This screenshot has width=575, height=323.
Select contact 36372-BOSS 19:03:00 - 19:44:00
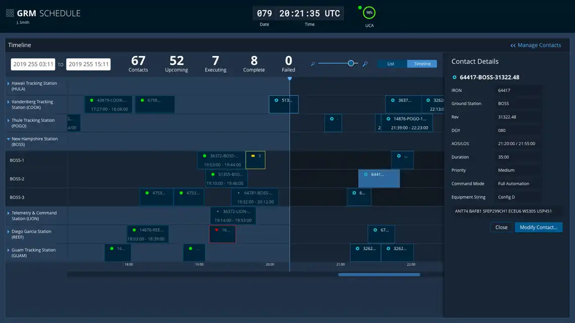point(221,160)
